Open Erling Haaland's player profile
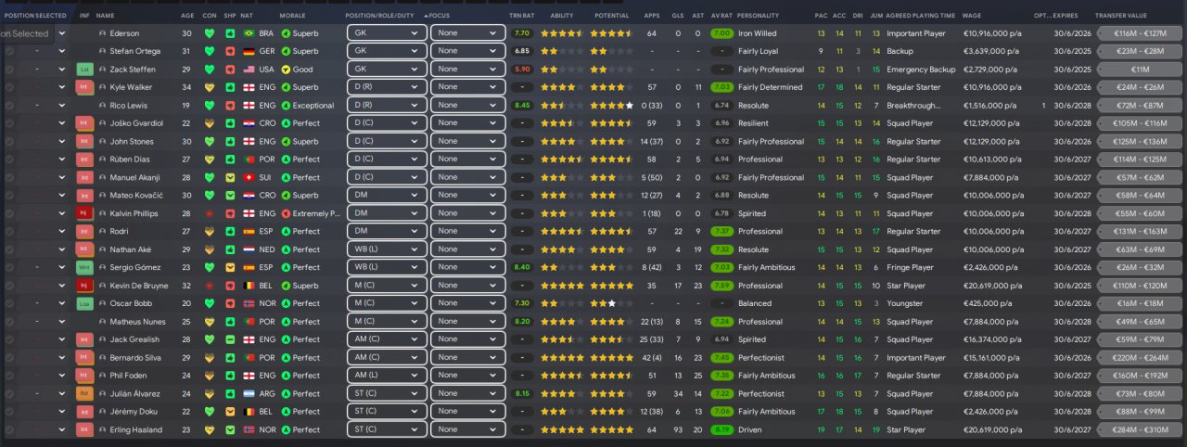This screenshot has width=1187, height=447. point(135,430)
